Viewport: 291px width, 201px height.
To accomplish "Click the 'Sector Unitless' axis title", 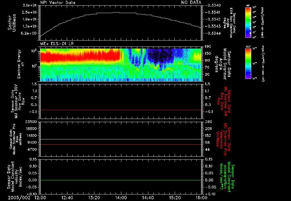I will click(x=12, y=23).
